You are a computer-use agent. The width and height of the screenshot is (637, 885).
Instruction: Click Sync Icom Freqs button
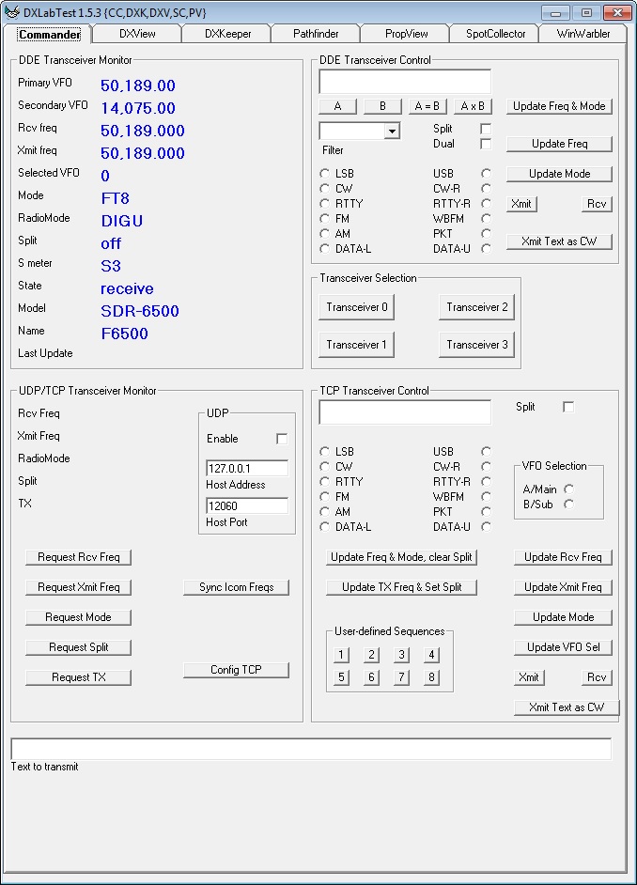pos(236,587)
